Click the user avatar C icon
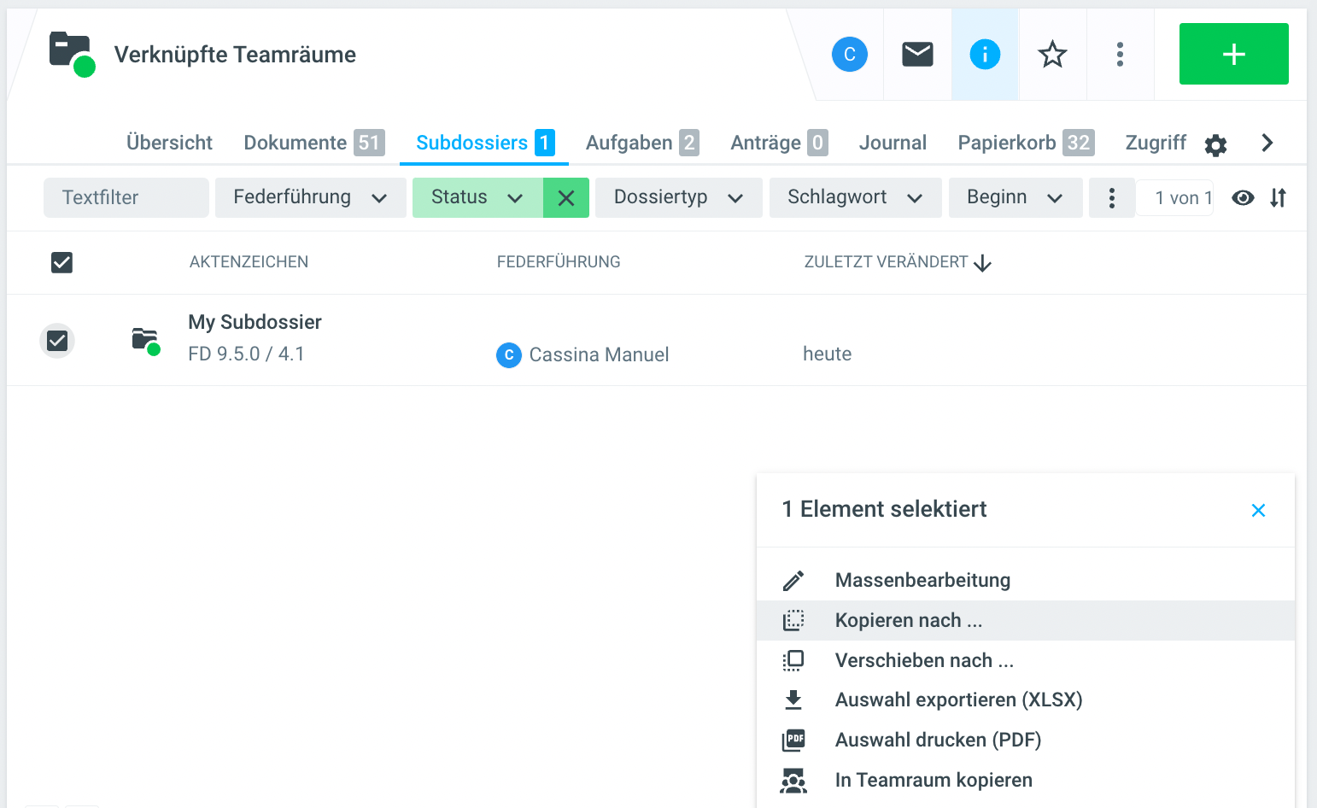Image resolution: width=1317 pixels, height=808 pixels. (x=849, y=55)
